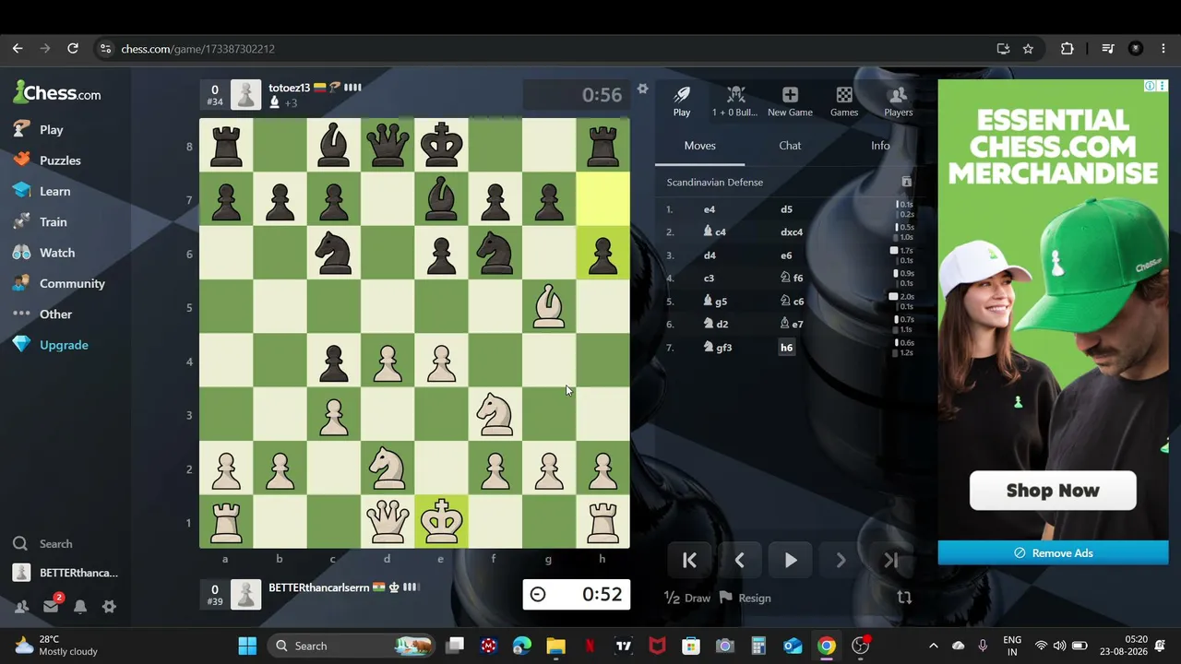Play through the moves
Viewport: 1181px width, 664px height.
[x=791, y=560]
